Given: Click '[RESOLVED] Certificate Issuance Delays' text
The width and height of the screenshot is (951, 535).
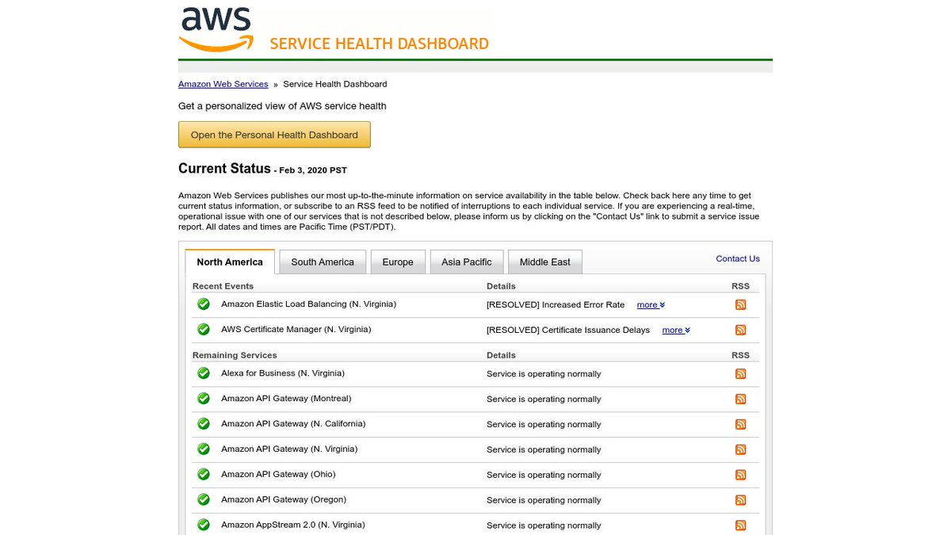Looking at the screenshot, I should tap(568, 331).
